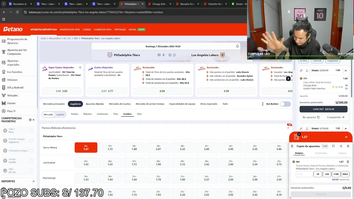
Task: Click the match notification bell icon
Action: (237, 46)
